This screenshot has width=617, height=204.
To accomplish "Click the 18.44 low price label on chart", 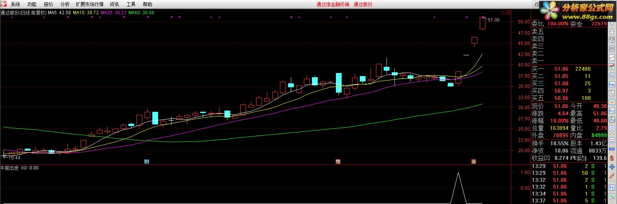I will (x=14, y=158).
